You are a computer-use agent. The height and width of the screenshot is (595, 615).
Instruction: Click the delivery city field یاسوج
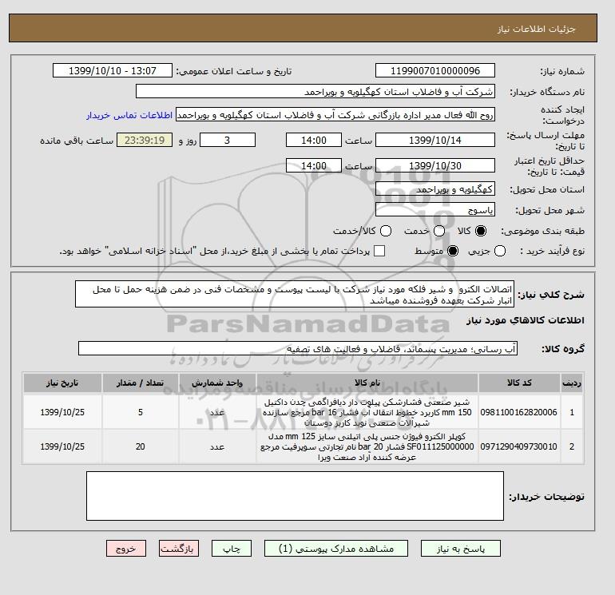point(435,210)
